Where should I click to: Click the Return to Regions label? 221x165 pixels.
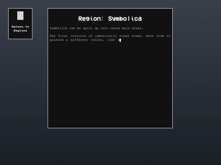(x=20, y=29)
